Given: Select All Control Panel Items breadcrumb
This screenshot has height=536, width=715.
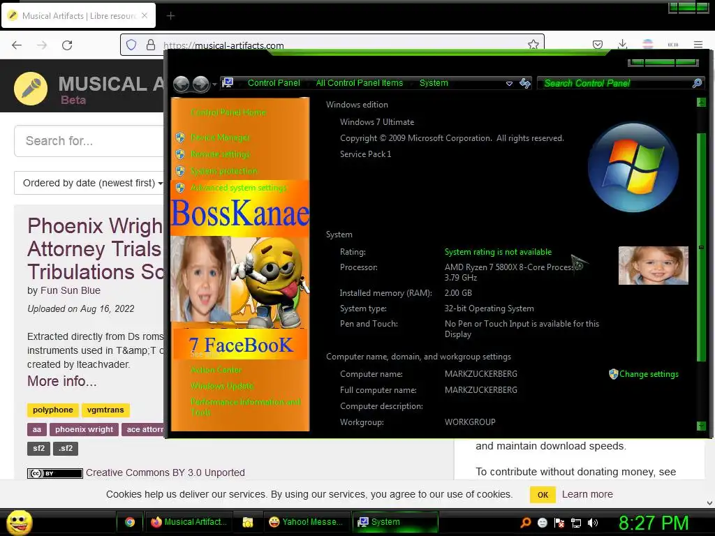Looking at the screenshot, I should (360, 83).
